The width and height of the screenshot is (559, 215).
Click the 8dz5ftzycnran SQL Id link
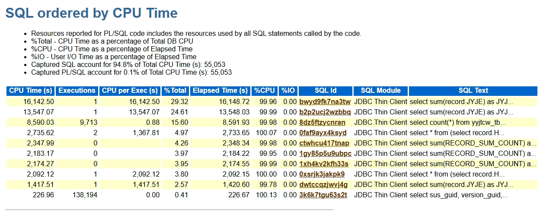(x=322, y=123)
